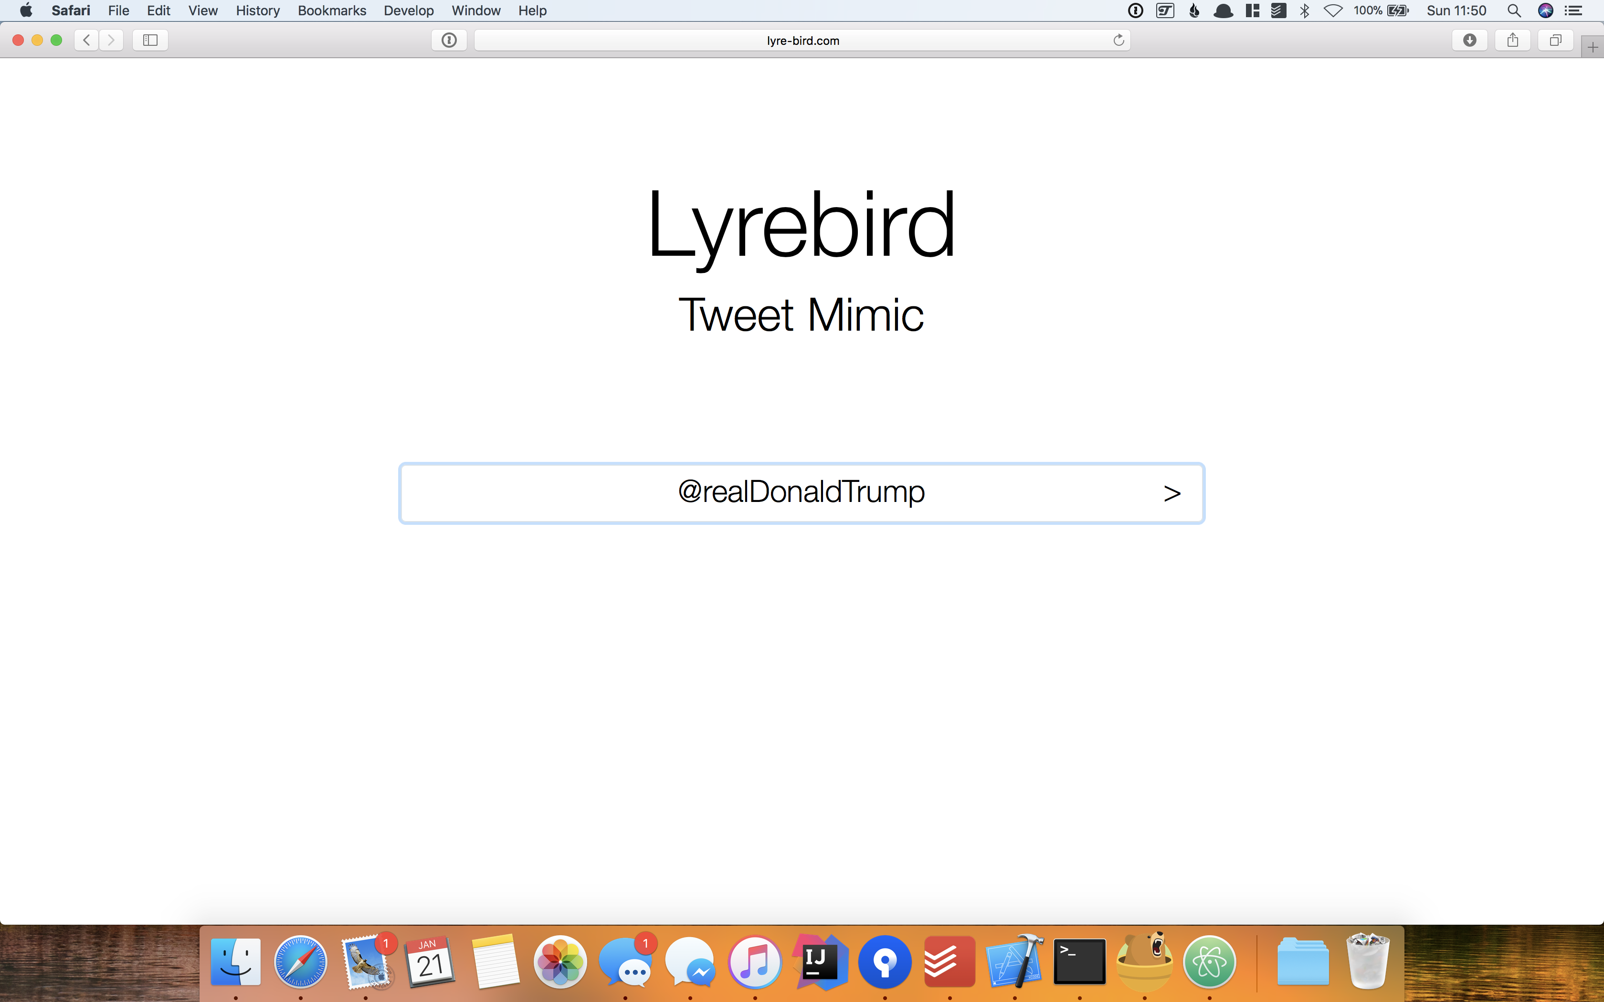Click the 1Password toolbar extension icon

point(449,41)
